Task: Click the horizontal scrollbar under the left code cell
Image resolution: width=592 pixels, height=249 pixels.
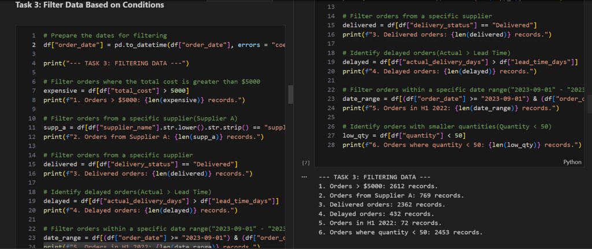Action: pos(127,245)
